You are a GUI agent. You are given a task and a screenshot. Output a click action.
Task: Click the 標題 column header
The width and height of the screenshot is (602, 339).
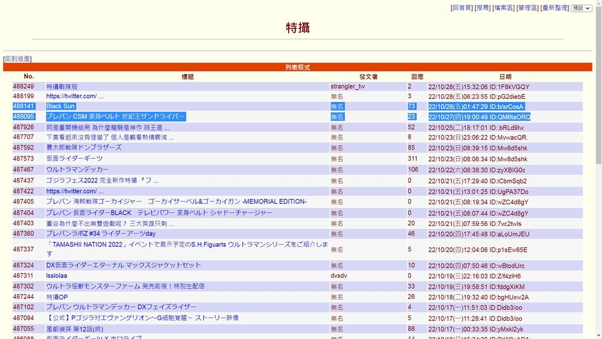188,77
